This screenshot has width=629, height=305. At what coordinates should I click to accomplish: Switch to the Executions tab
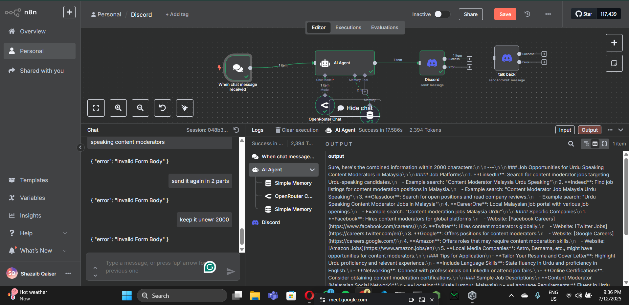tap(348, 28)
